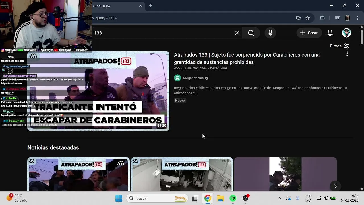Start voice search with microphone icon

pyautogui.click(x=270, y=33)
